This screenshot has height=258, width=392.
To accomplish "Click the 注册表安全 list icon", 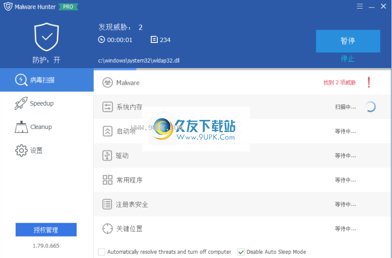I will (x=107, y=204).
